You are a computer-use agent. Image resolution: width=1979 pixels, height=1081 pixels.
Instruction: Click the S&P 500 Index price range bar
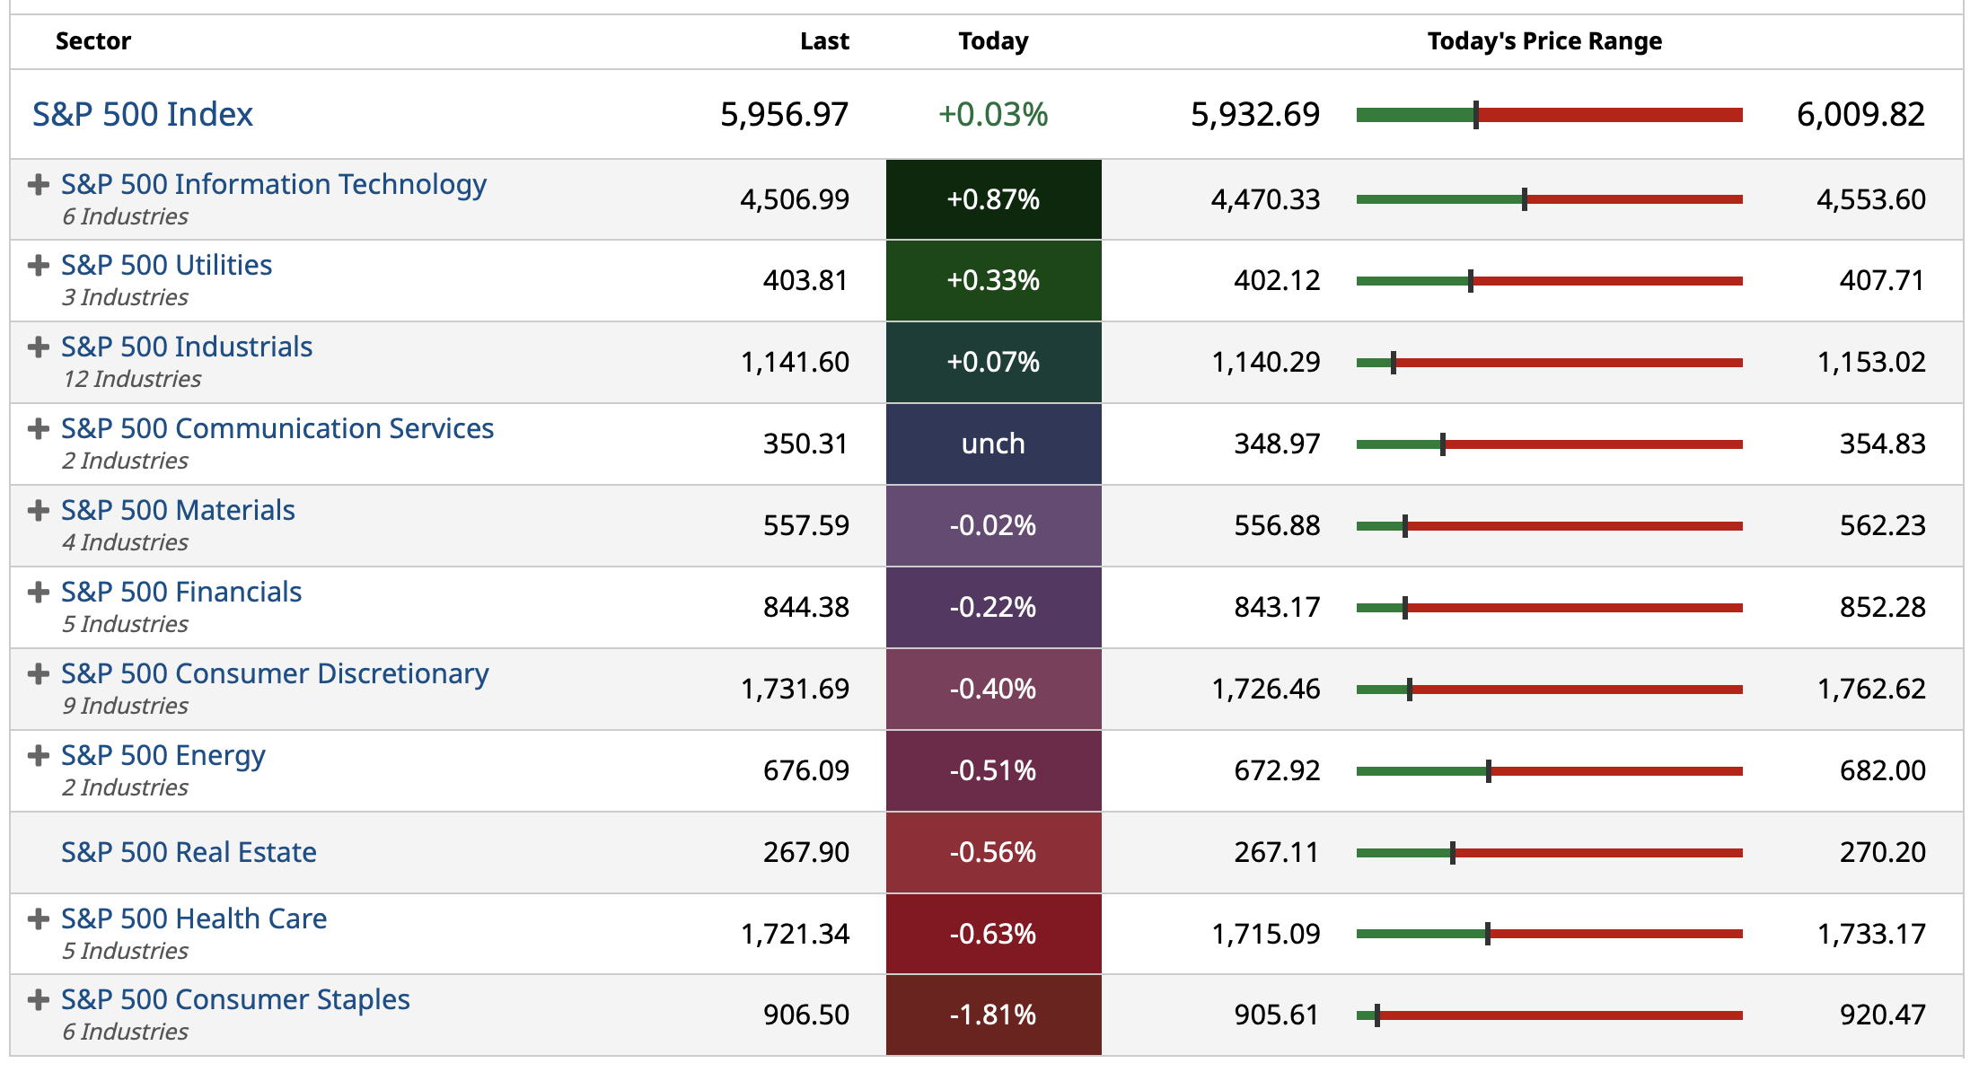(x=1549, y=115)
